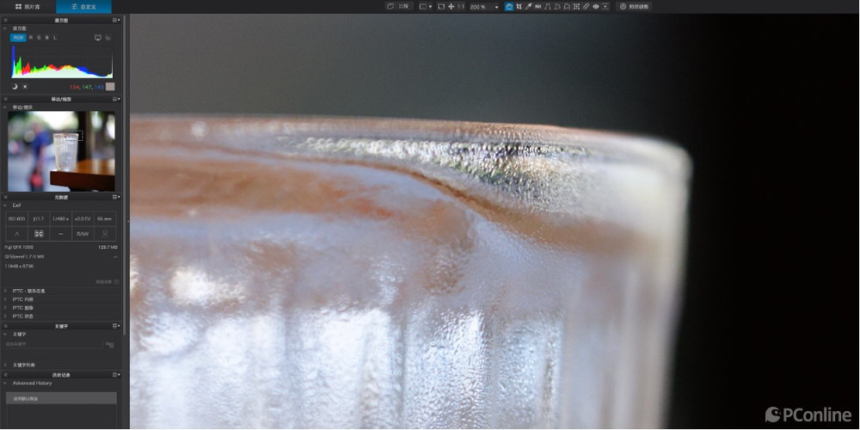860x430 pixels.
Task: Show only the B channel histogram
Action: click(46, 37)
